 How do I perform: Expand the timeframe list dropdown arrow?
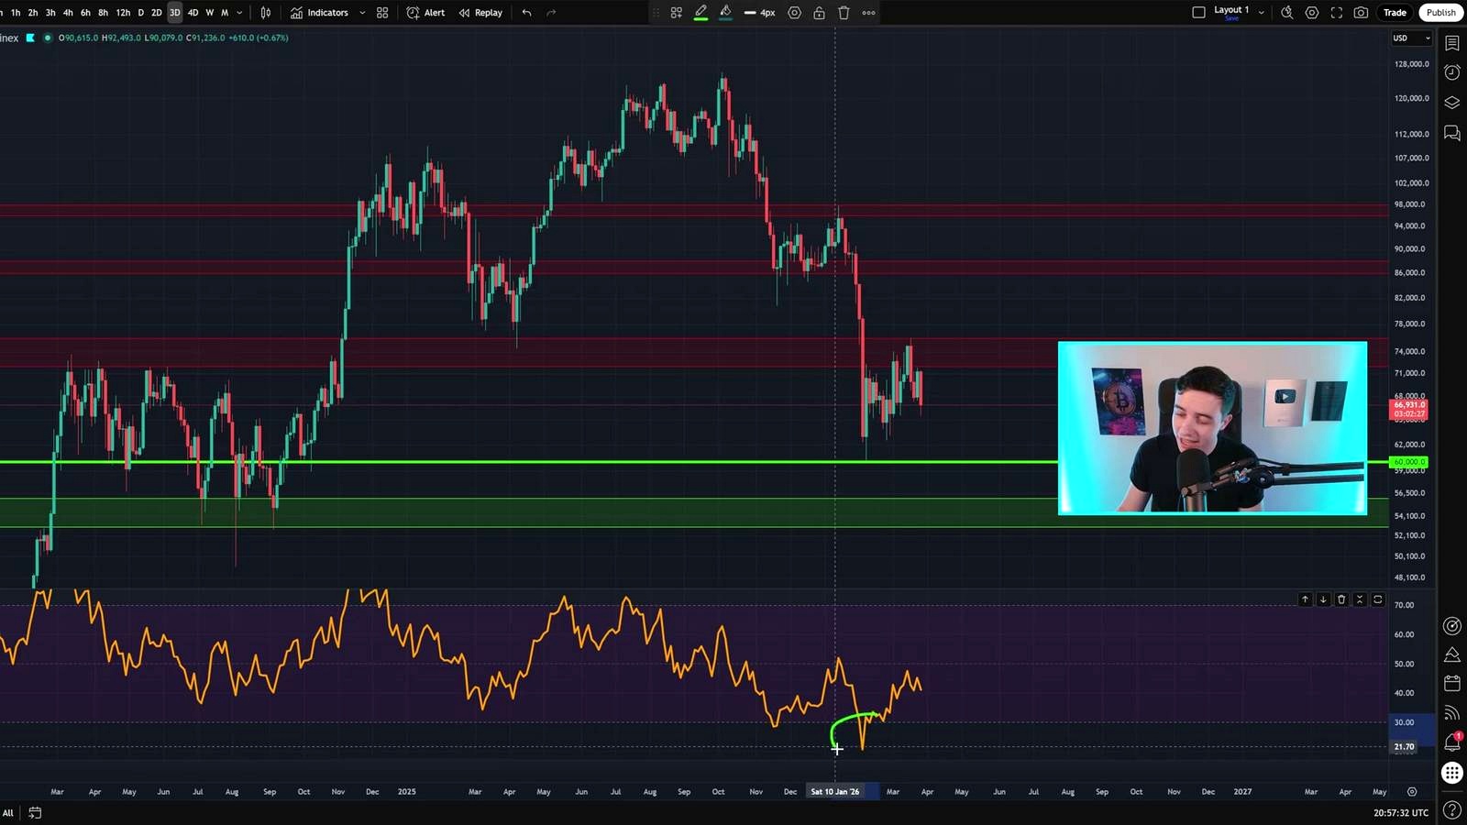240,13
